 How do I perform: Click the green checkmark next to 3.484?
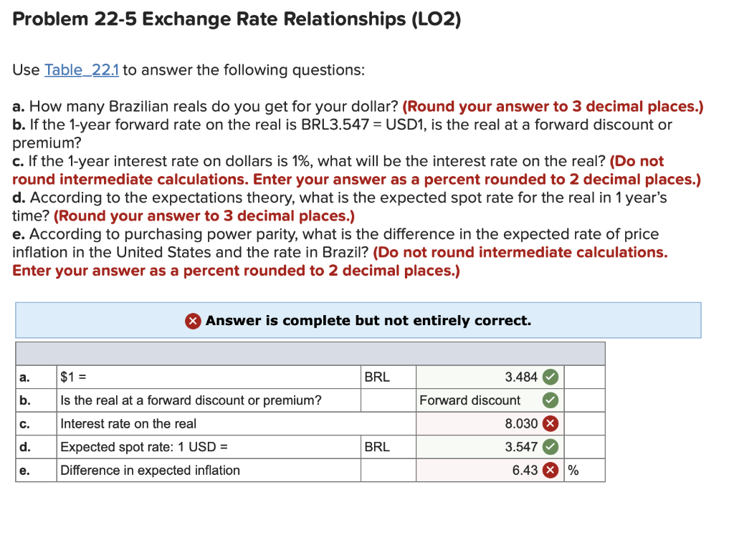tap(551, 377)
